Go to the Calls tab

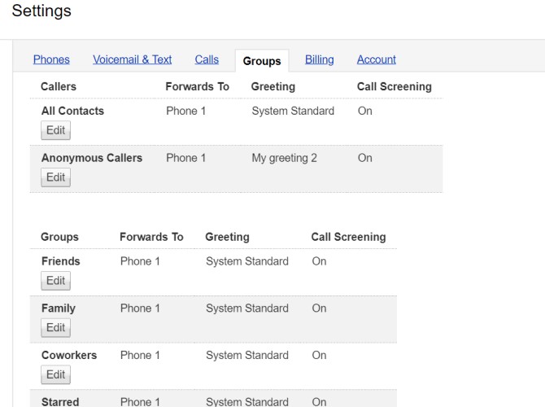tap(207, 59)
